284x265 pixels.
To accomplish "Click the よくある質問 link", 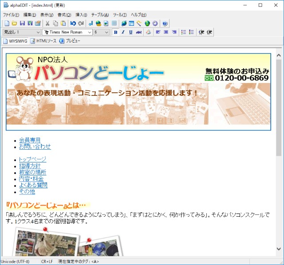I will click(x=33, y=185).
